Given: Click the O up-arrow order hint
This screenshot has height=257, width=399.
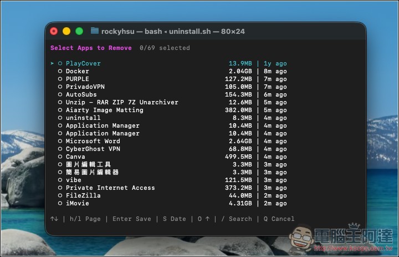Looking at the screenshot, I should (x=204, y=219).
